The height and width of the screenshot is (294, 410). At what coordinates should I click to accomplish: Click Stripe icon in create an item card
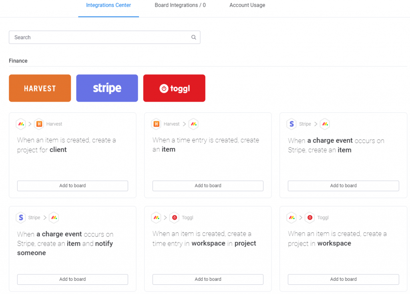(291, 124)
